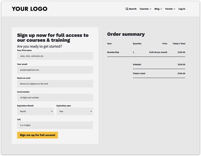
Task: Open the Expiration year dropdown
Action: point(75,111)
